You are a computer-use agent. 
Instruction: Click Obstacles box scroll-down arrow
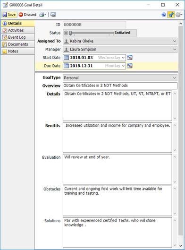pyautogui.click(x=175, y=213)
